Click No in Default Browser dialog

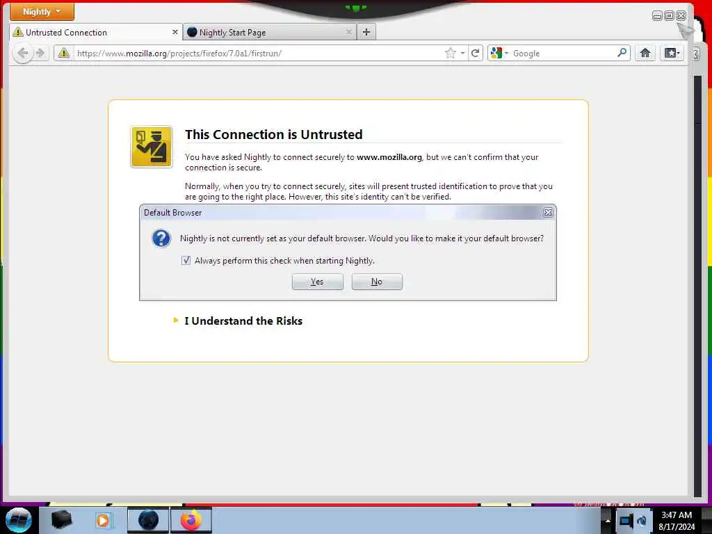click(x=377, y=282)
